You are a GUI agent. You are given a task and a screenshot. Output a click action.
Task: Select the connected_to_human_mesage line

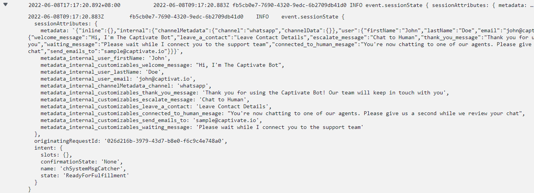282,113
